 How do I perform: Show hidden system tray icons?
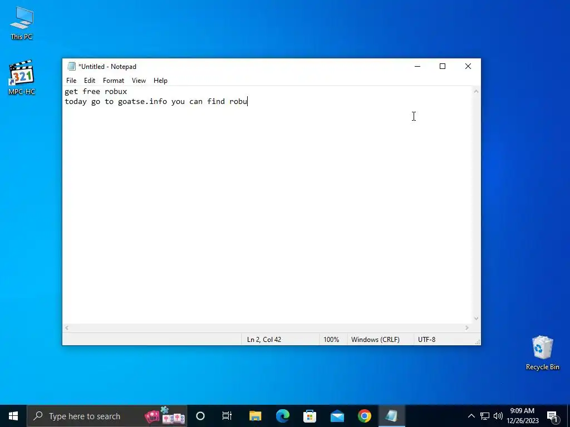pos(471,416)
